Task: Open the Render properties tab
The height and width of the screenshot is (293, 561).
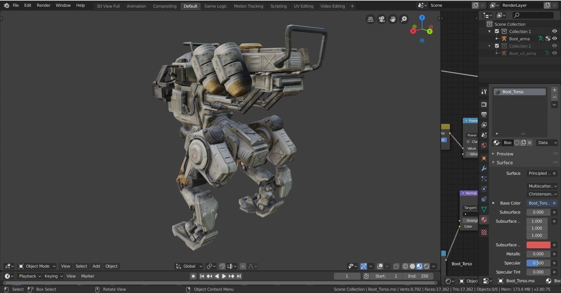Action: [x=484, y=104]
